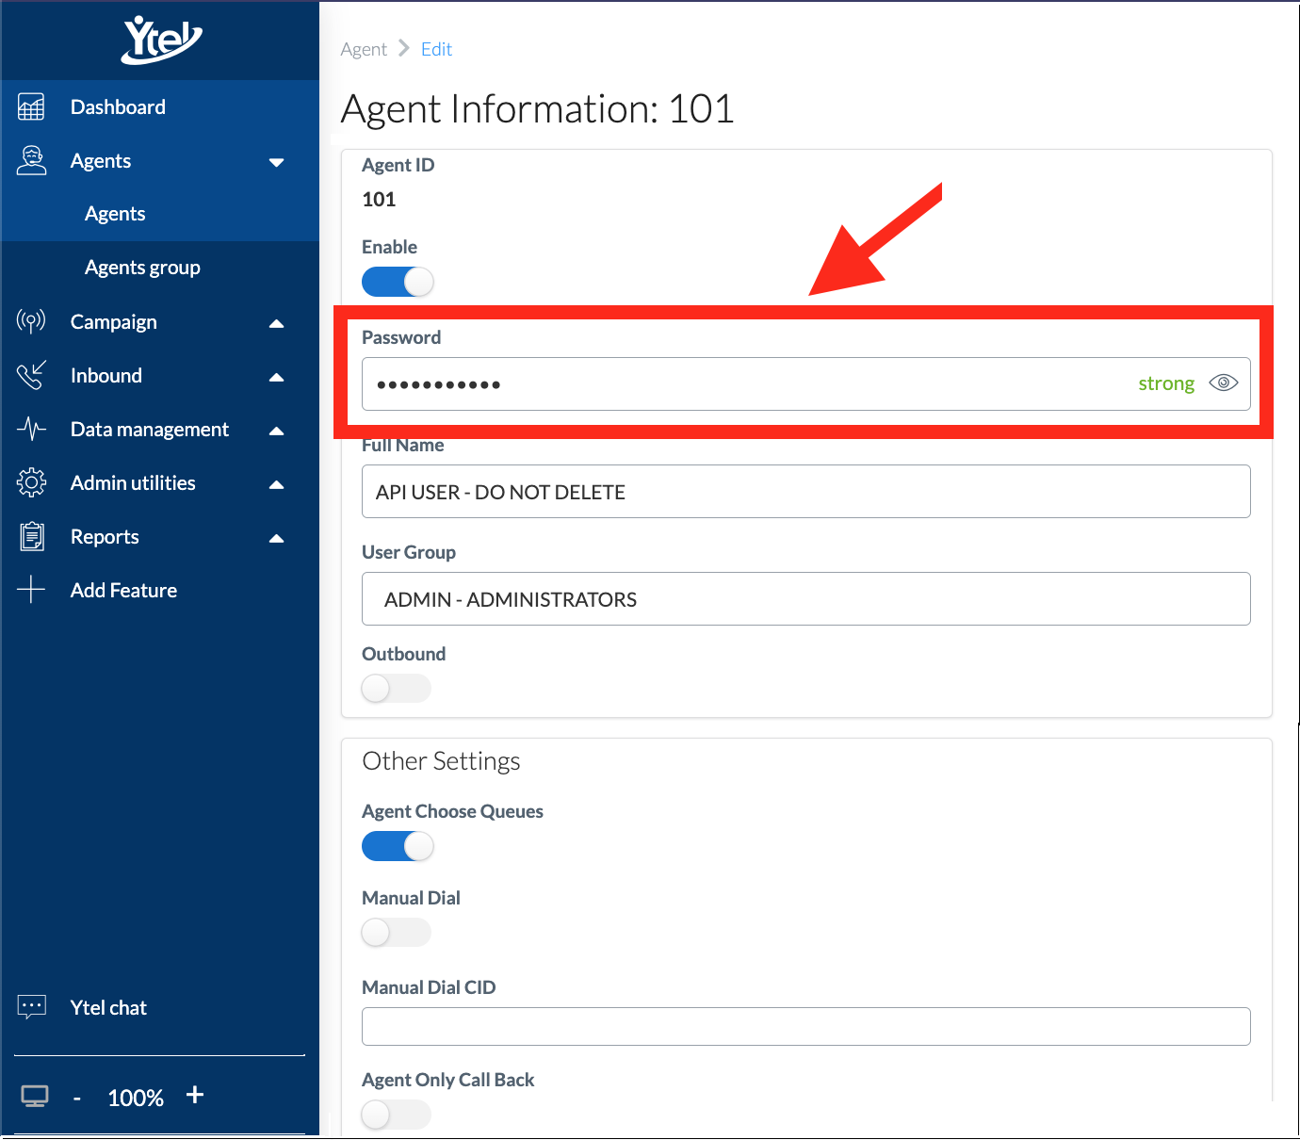Click the Other Settings heading
This screenshot has height=1140, width=1300.
(441, 760)
